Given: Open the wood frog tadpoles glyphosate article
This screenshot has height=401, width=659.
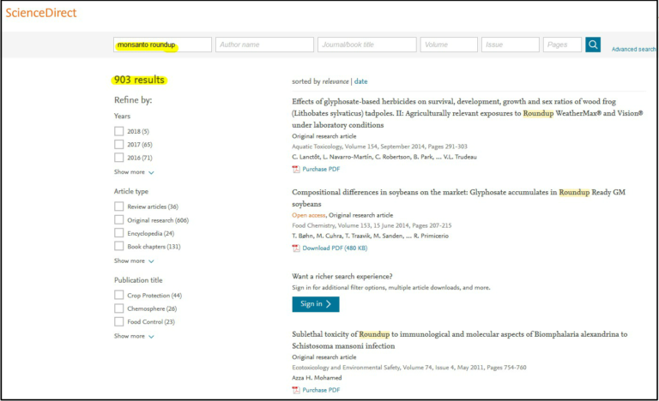Looking at the screenshot, I should pos(468,113).
